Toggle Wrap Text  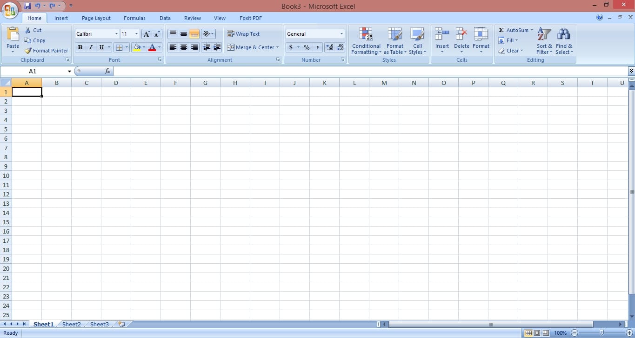click(243, 34)
